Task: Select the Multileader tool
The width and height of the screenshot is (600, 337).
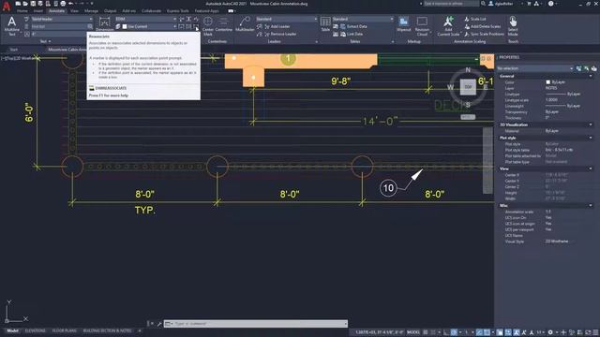Action: coord(245,23)
